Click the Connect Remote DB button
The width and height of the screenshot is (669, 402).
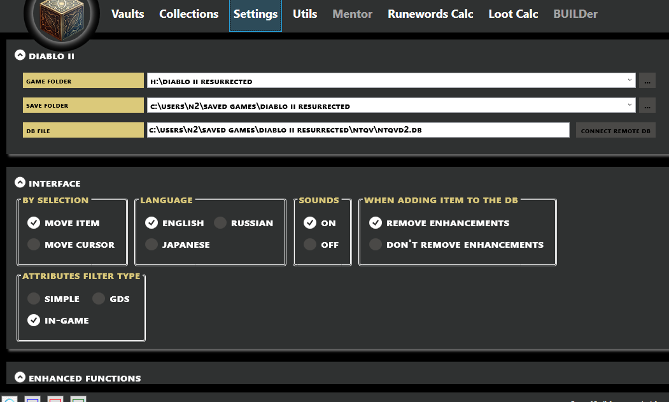(x=616, y=131)
